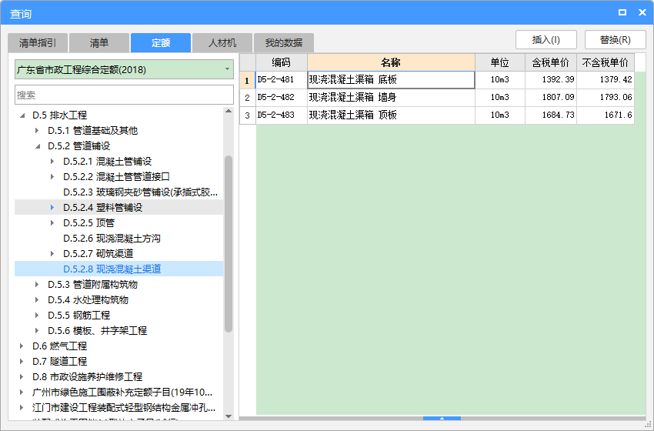The image size is (654, 431).
Task: Expand D.5.6 模板、井字架工程 arrow
Action: pos(37,331)
